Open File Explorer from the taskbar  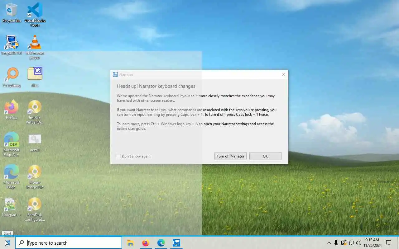pyautogui.click(x=131, y=243)
